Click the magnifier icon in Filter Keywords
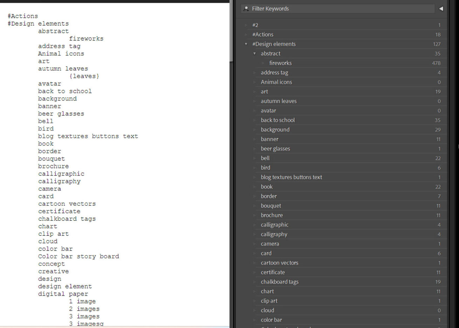459x328 pixels. click(246, 9)
